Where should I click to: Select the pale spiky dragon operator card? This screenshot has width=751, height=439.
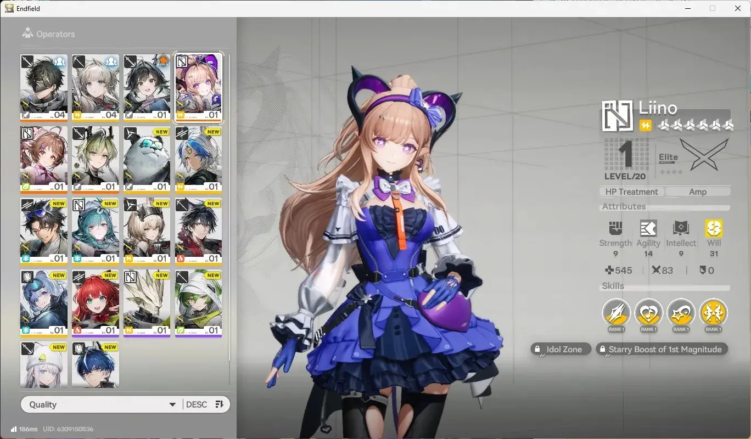coord(147,303)
